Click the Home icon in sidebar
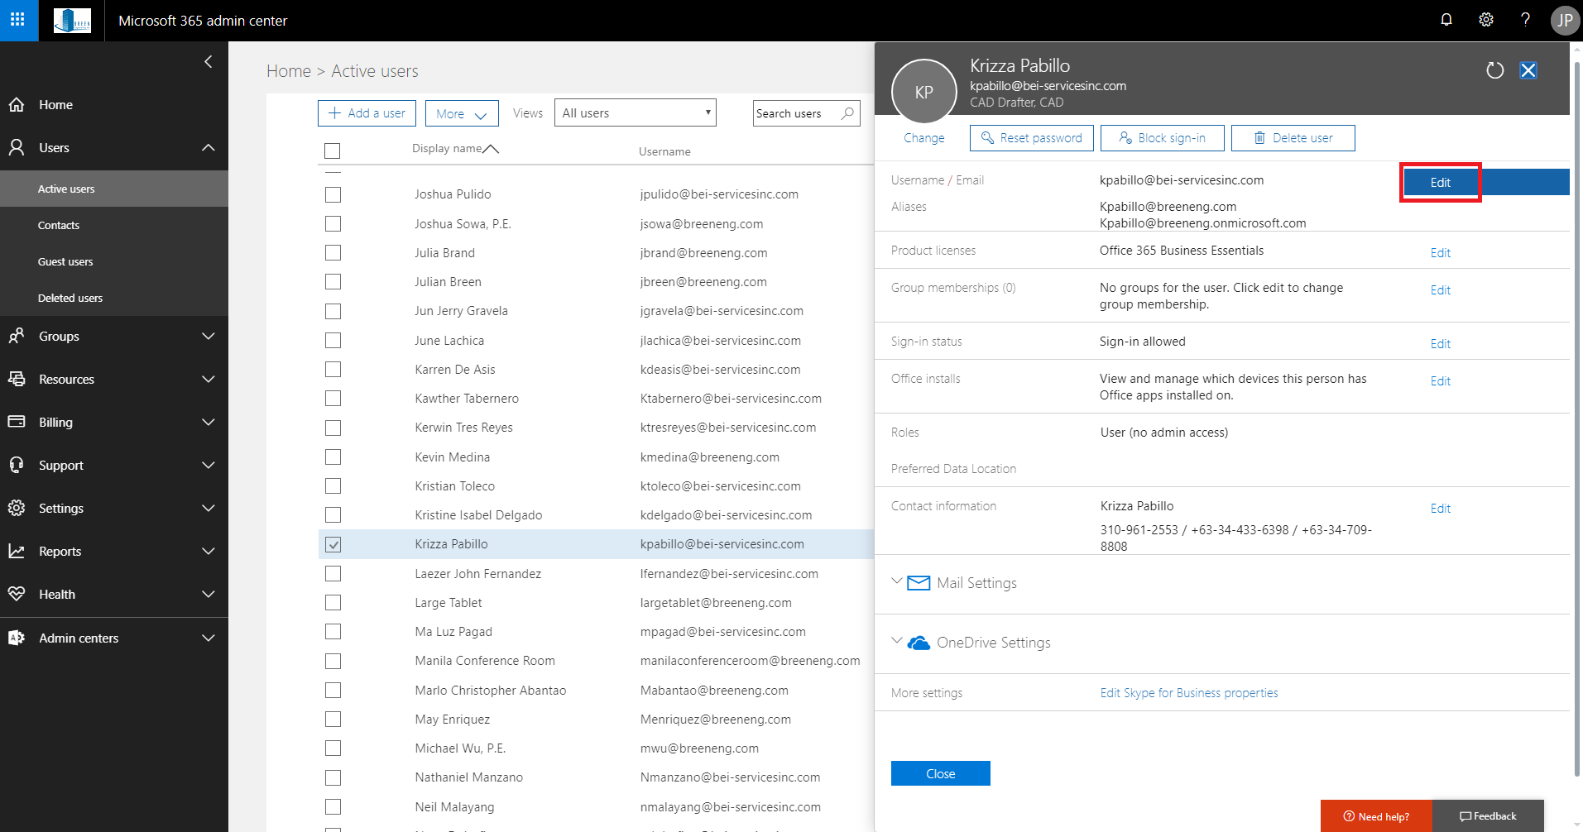1583x832 pixels. click(17, 105)
